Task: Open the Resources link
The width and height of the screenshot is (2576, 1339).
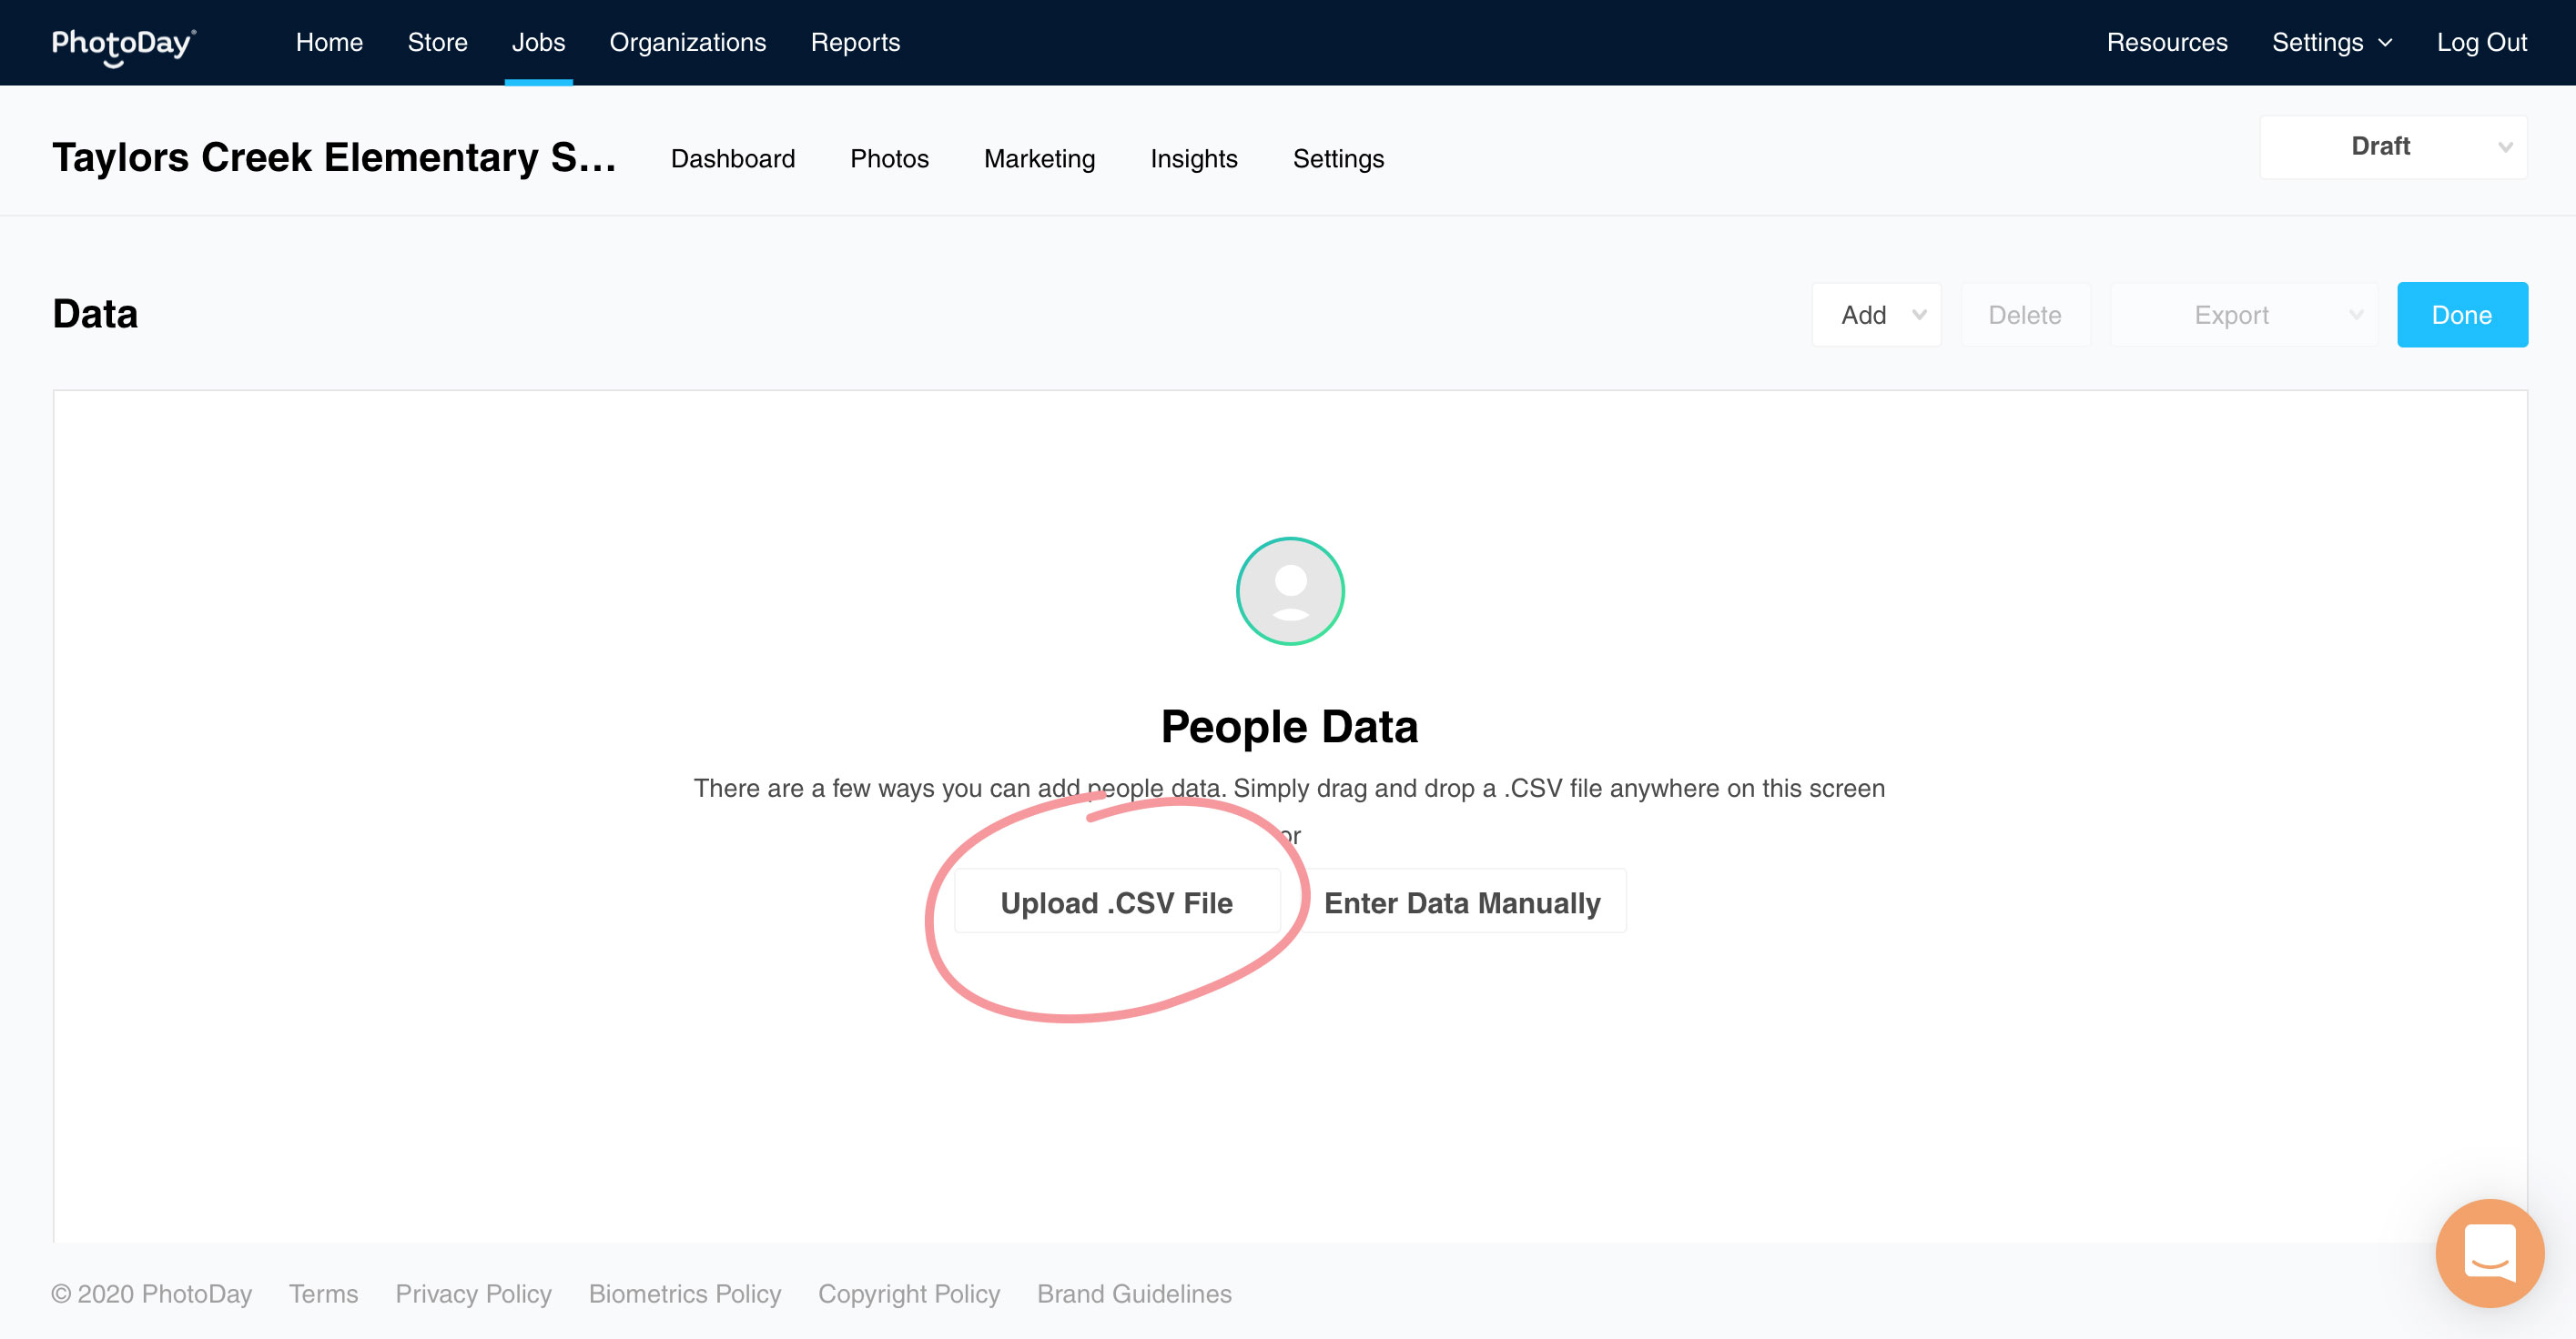Action: pos(2166,42)
